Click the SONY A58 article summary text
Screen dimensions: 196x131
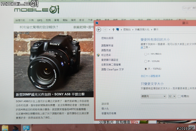[52, 109]
